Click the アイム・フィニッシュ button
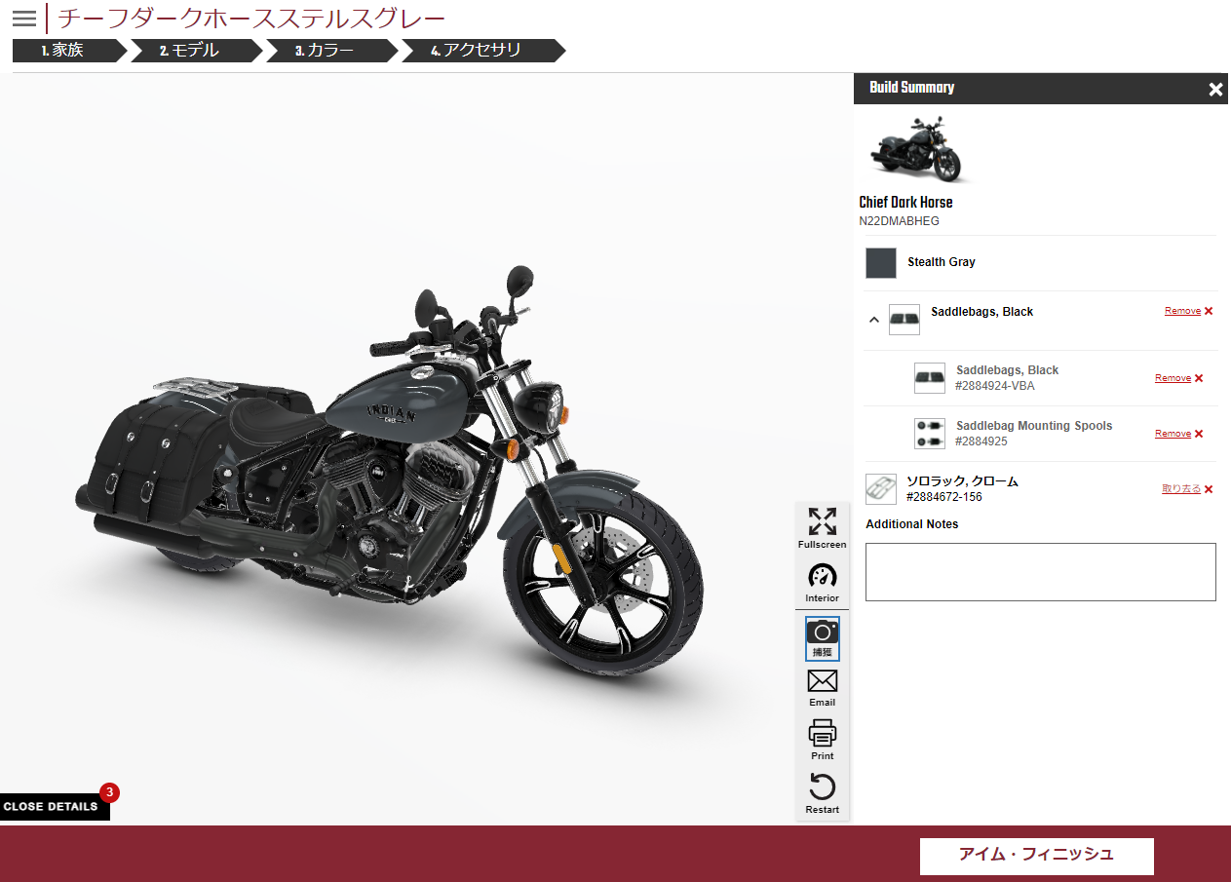The height and width of the screenshot is (882, 1231). (x=1037, y=856)
